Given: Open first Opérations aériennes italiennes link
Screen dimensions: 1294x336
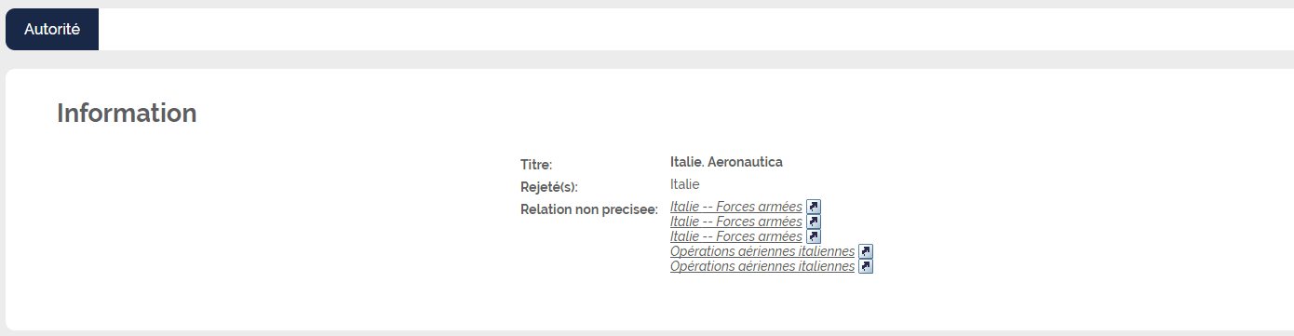Looking at the screenshot, I should tap(762, 251).
